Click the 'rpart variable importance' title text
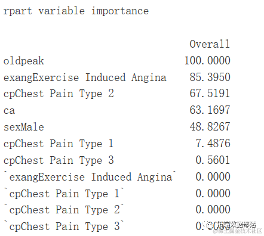Screen dimensions: 264x236 pyautogui.click(x=76, y=11)
